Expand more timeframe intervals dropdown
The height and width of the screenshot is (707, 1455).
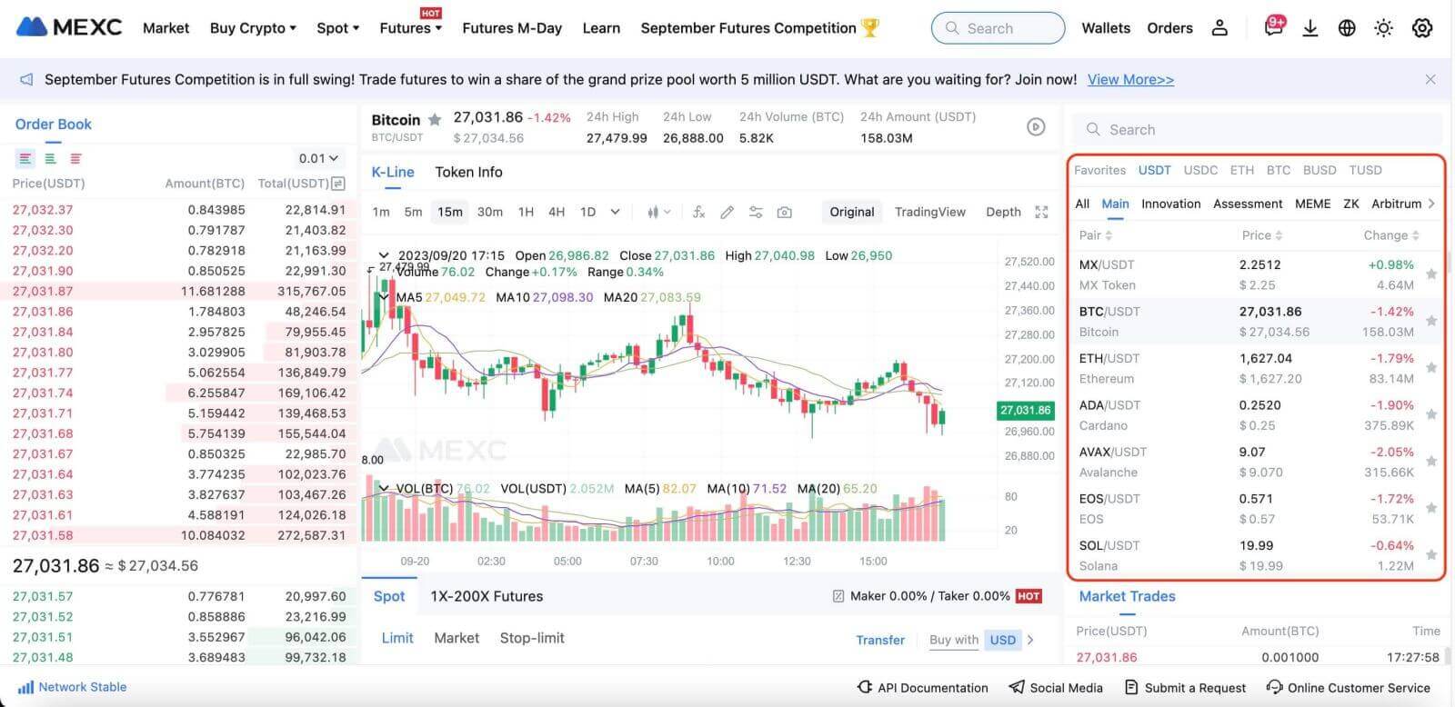pos(615,212)
